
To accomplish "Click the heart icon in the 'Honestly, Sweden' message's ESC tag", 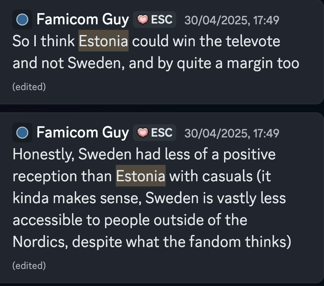I will point(142,132).
